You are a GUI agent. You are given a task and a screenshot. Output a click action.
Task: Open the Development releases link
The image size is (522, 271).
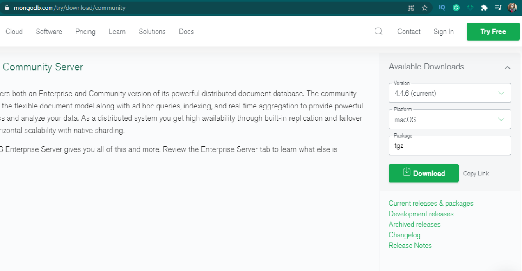tap(421, 214)
